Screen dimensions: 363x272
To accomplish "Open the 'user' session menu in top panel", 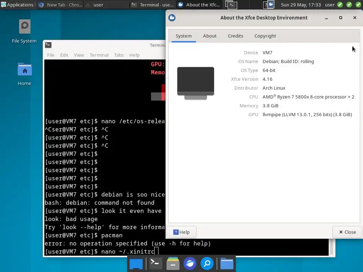I will [x=330, y=5].
